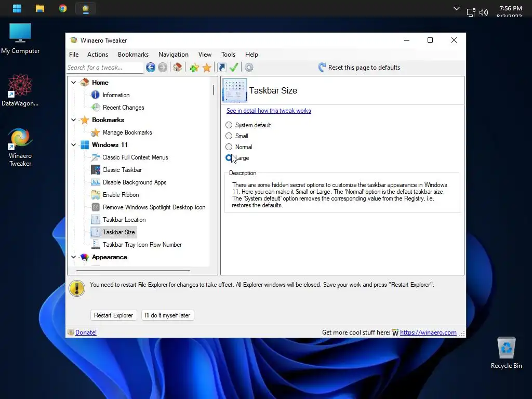Click Remove Windows Spotlight Desktop Icon's icon
The height and width of the screenshot is (399, 532).
tap(96, 207)
